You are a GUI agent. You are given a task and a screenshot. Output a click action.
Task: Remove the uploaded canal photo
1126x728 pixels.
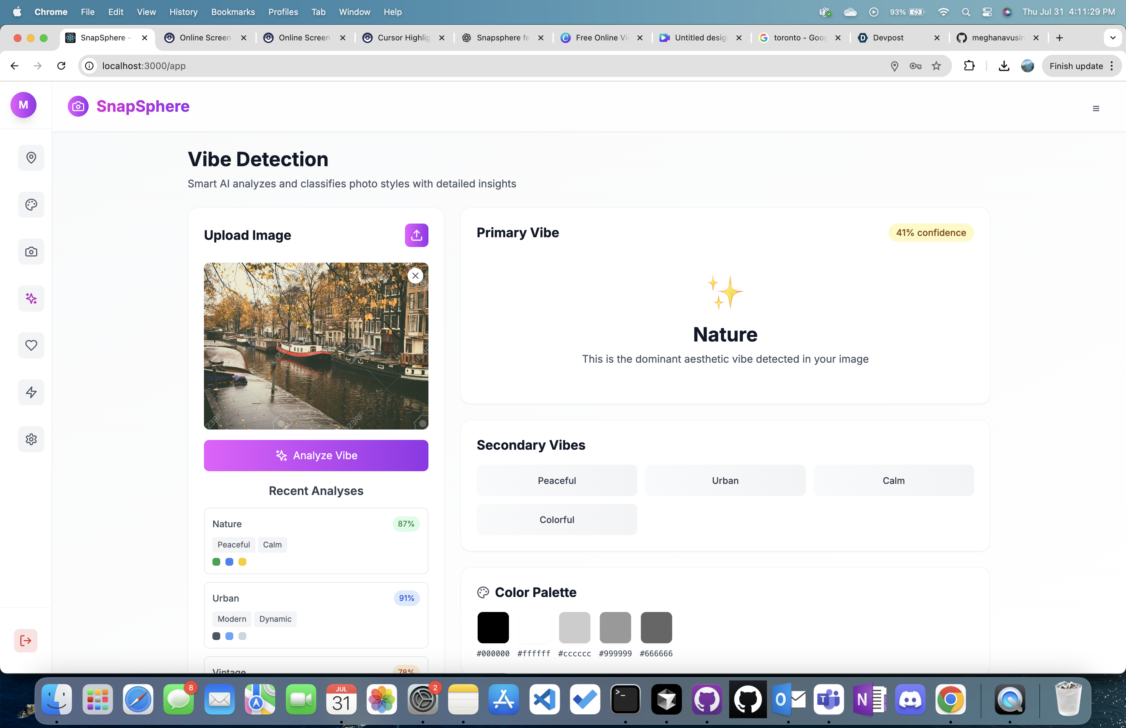415,276
